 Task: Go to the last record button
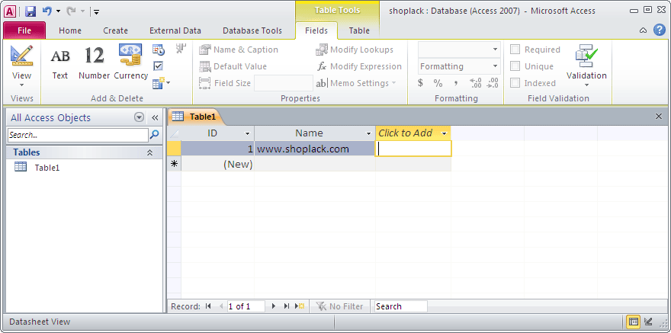point(286,306)
